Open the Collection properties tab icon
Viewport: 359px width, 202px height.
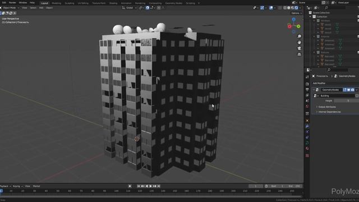[x=307, y=113]
